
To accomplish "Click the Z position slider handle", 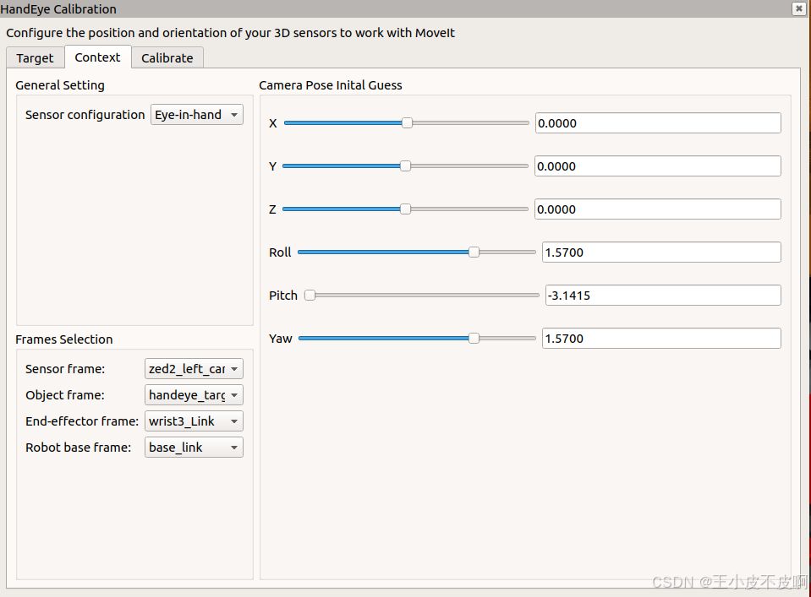I will (x=406, y=209).
